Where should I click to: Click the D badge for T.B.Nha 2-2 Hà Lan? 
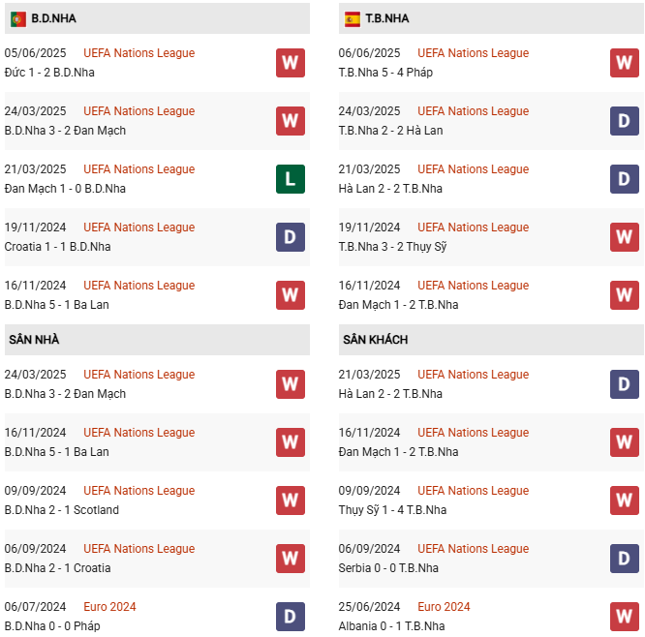(x=625, y=121)
